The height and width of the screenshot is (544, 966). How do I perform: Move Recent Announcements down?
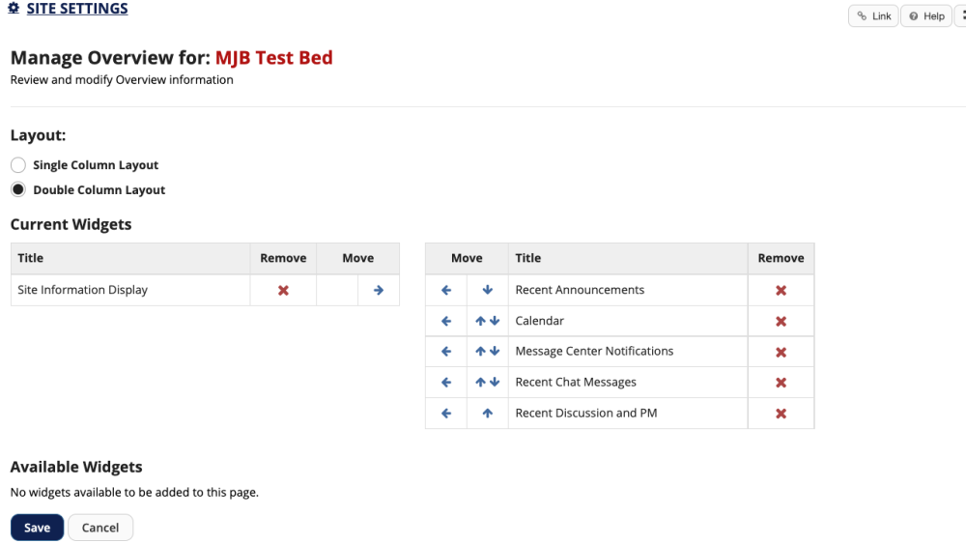(487, 290)
